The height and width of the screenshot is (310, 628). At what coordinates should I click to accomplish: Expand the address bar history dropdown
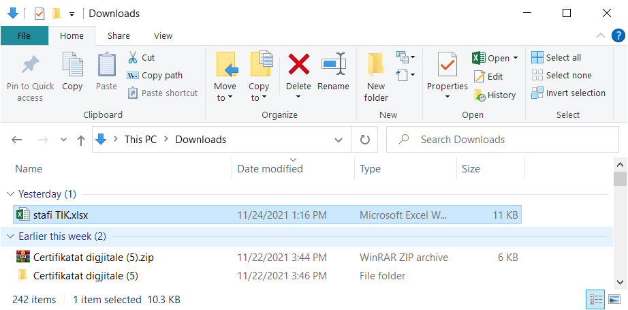[x=339, y=140]
